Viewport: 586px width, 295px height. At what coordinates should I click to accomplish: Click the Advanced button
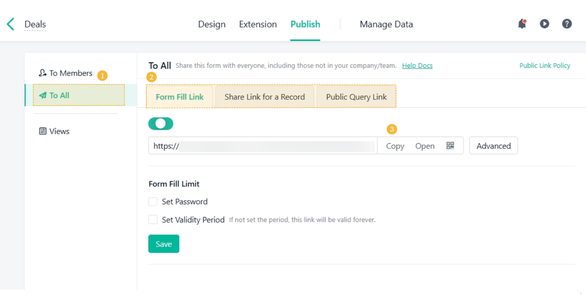tap(494, 145)
